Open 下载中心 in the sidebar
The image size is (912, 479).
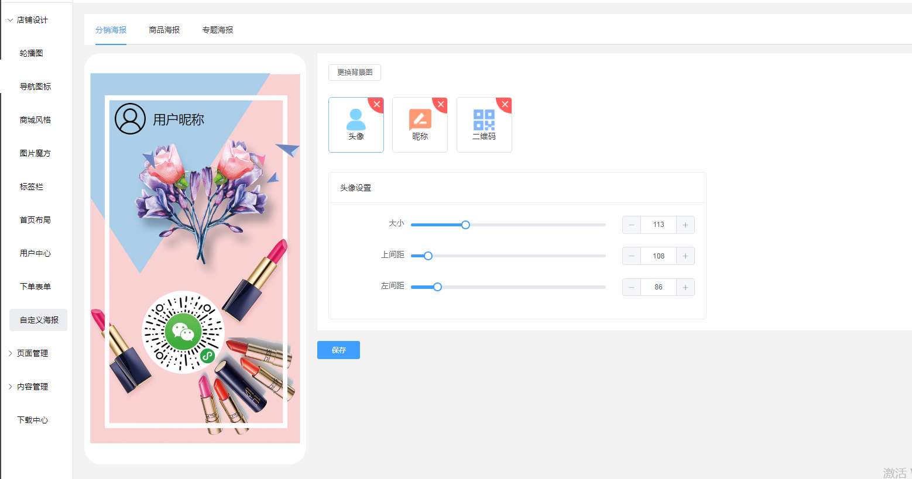point(33,420)
